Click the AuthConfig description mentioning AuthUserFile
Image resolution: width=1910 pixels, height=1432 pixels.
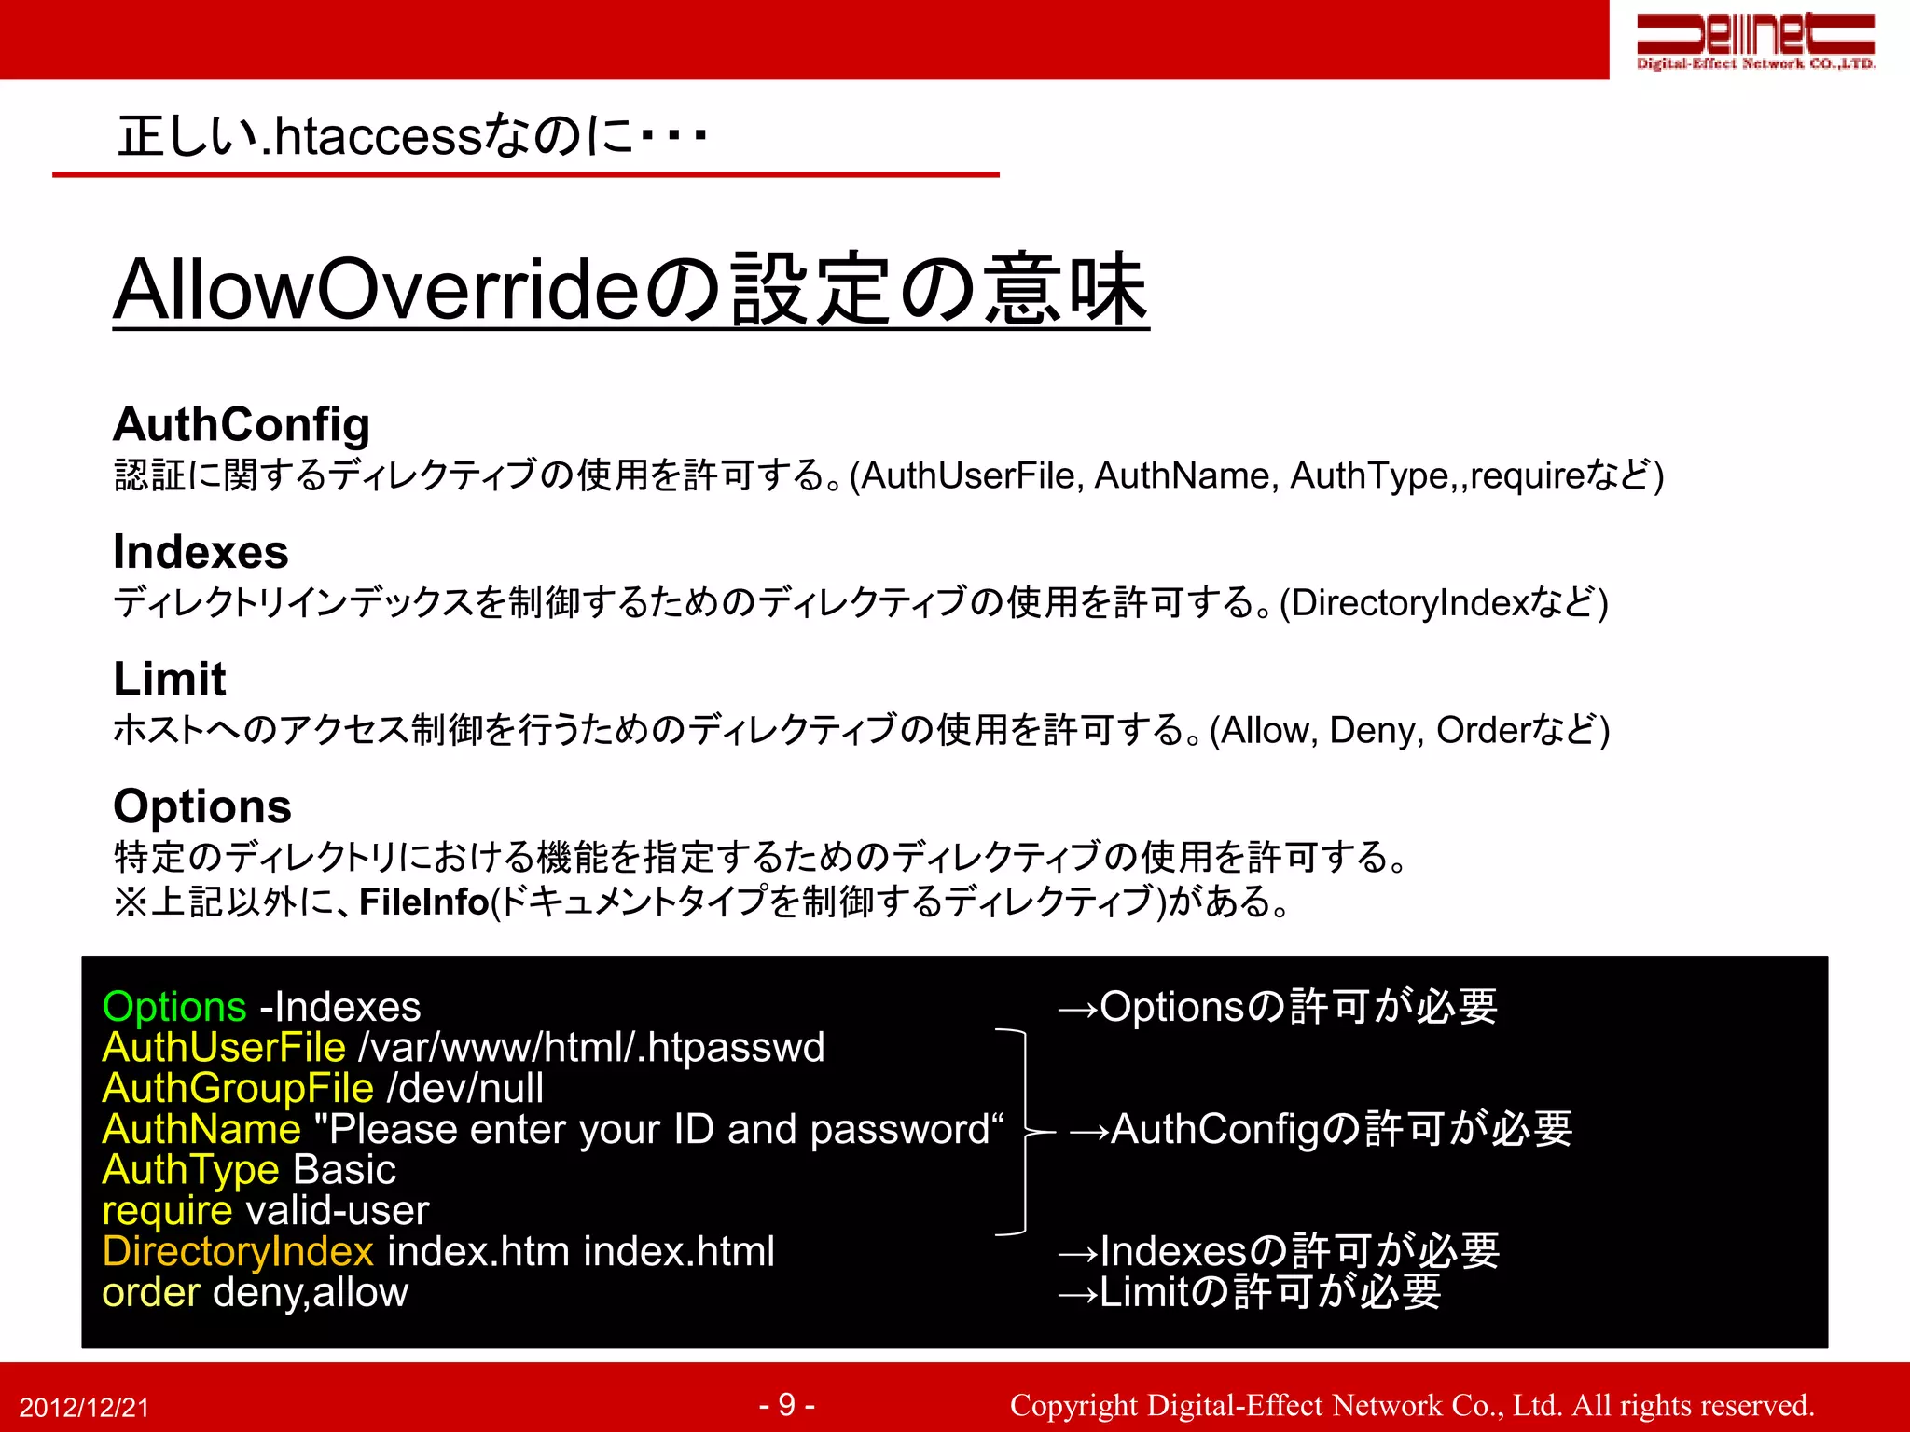(x=889, y=475)
